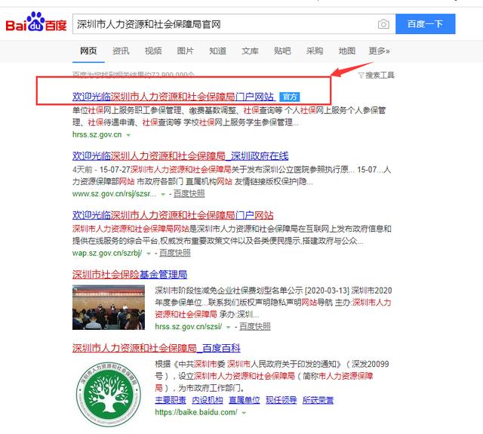Open the 图片 tab
The width and height of the screenshot is (483, 434).
click(185, 51)
